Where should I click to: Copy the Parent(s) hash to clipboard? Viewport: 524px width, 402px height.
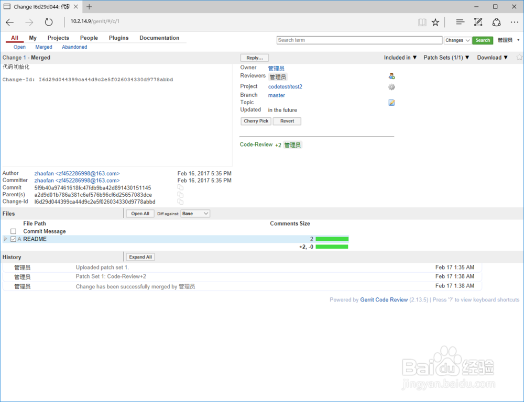[180, 195]
